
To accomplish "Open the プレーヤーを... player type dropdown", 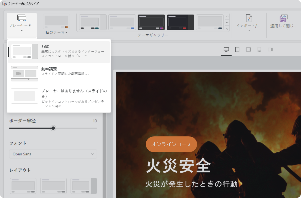I will (22, 25).
